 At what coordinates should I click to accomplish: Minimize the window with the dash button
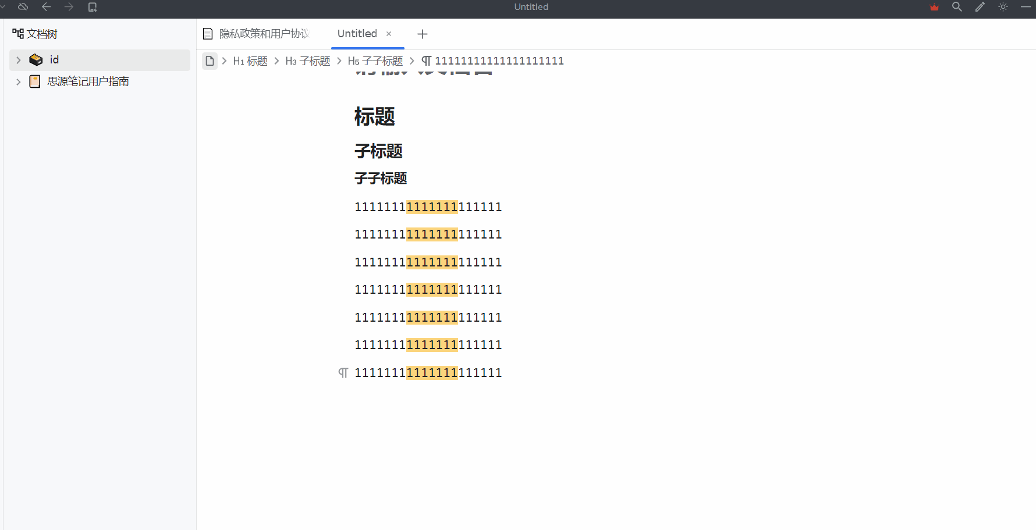tap(1026, 7)
